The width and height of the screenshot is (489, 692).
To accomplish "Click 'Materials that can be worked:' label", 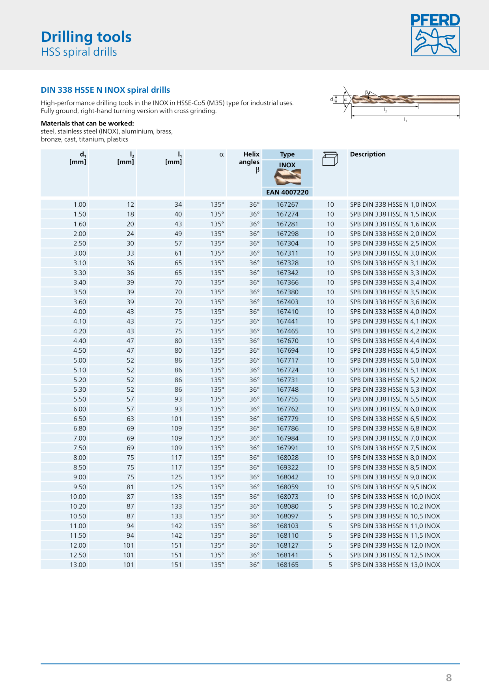I will (88, 123).
